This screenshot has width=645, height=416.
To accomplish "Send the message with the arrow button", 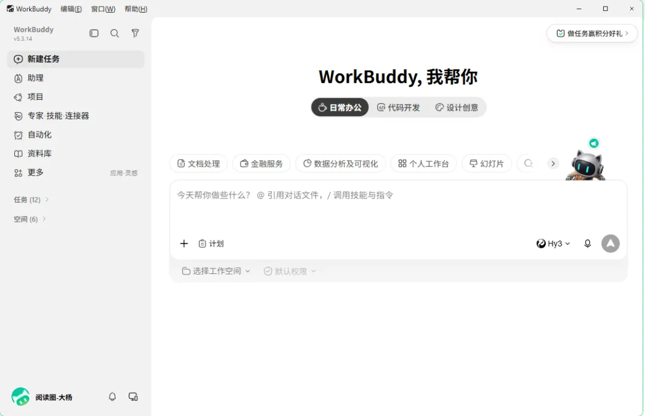I will (x=610, y=244).
